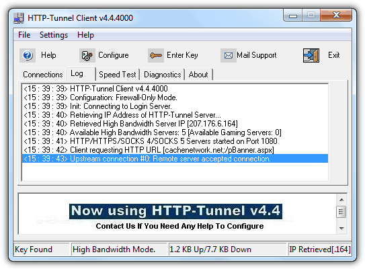Open the File menu
This screenshot has width=365, height=269.
point(24,35)
